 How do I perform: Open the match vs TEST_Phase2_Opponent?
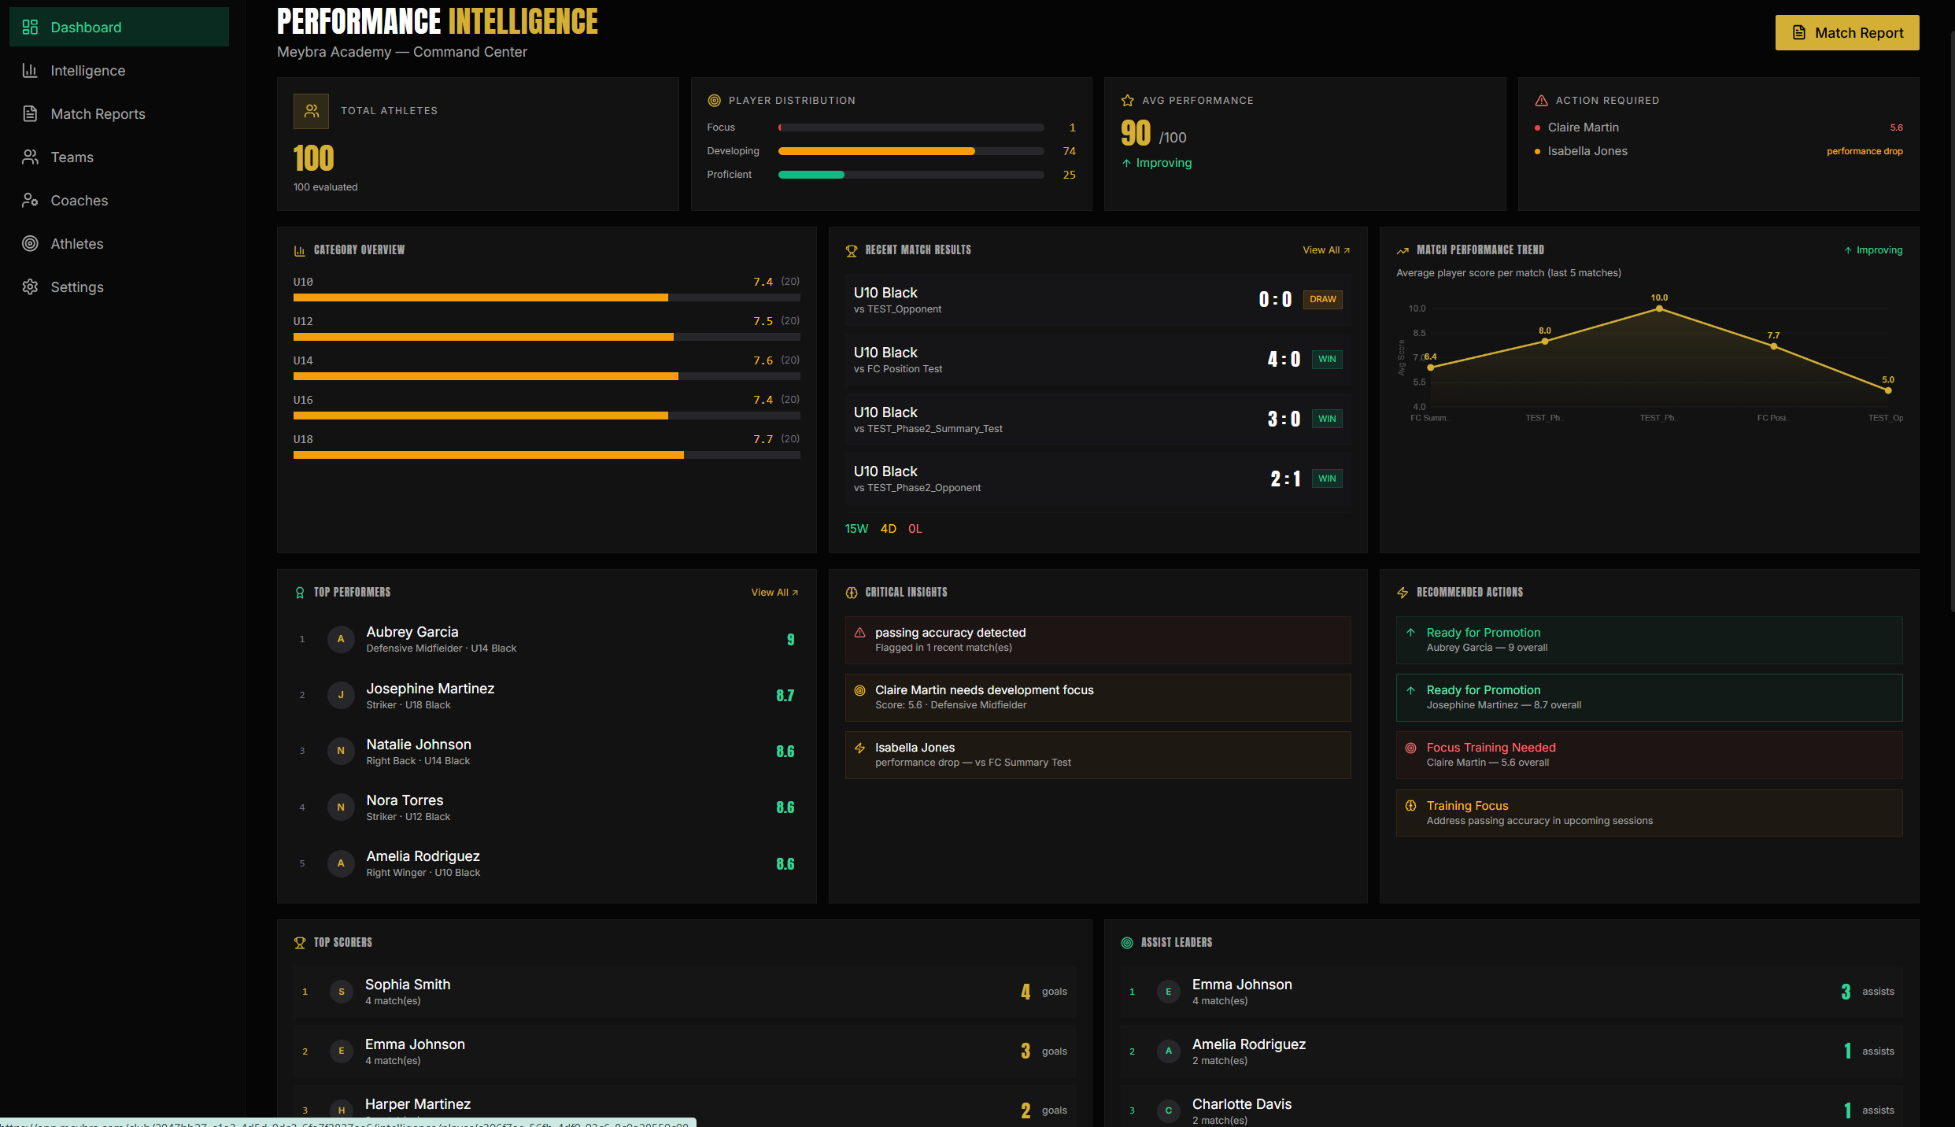(1098, 479)
